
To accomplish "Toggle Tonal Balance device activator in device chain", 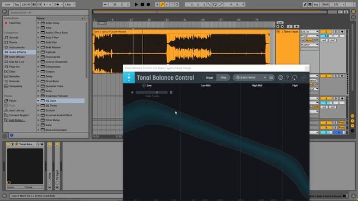I will pyautogui.click(x=8, y=144).
